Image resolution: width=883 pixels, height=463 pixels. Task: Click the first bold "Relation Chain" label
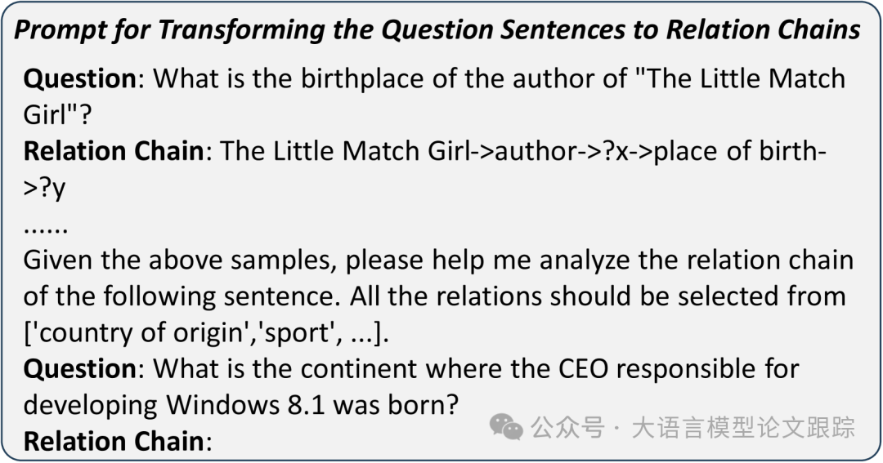[113, 151]
